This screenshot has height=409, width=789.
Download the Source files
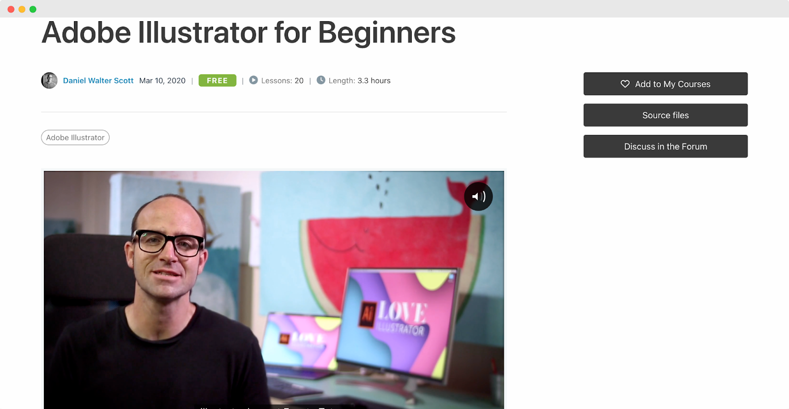click(x=665, y=115)
